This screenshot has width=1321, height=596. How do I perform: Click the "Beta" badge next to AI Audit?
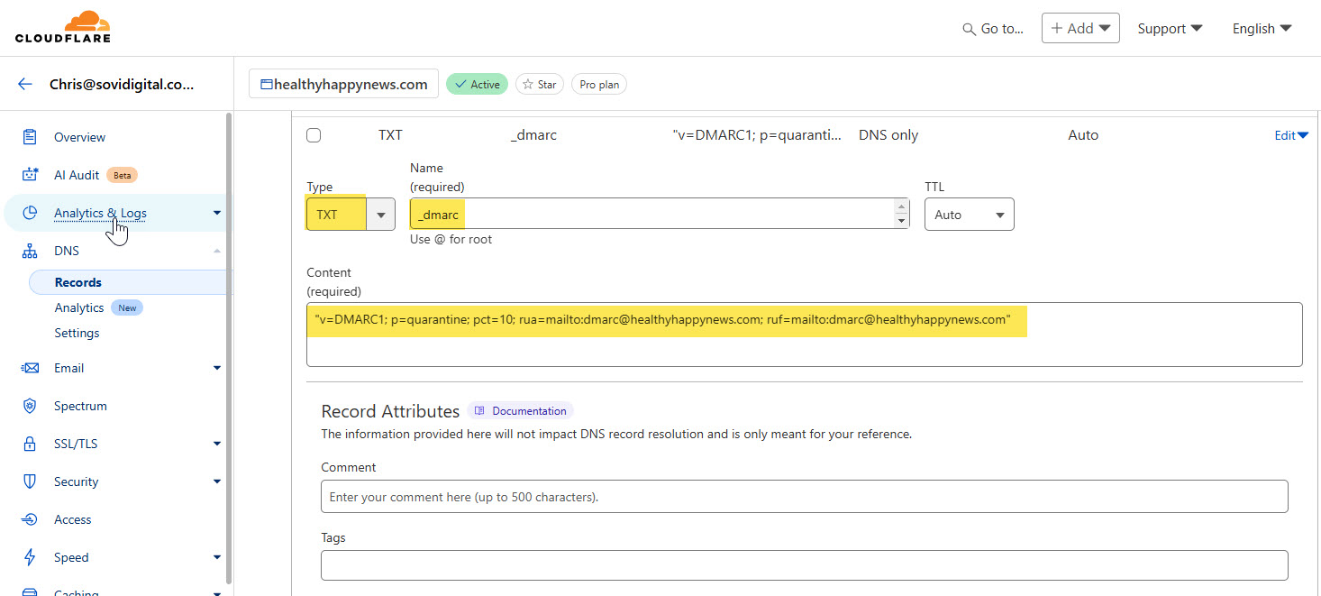pos(122,175)
